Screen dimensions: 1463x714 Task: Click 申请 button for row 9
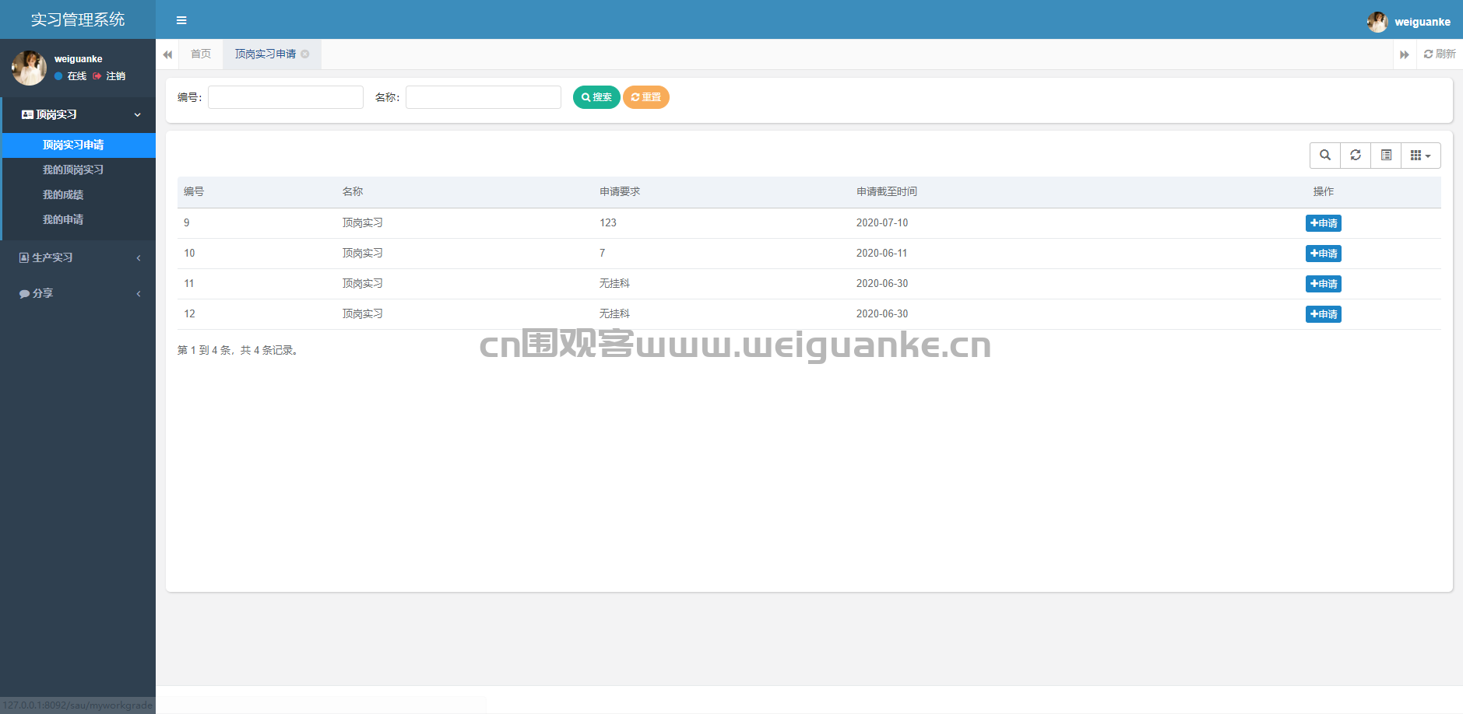(1324, 223)
